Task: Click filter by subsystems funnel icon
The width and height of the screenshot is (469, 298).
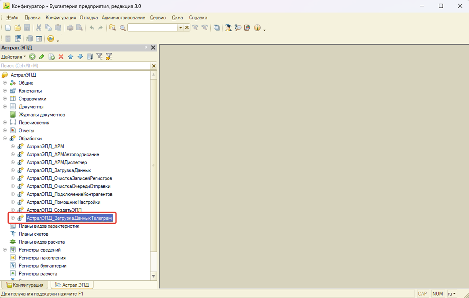Action: point(100,56)
